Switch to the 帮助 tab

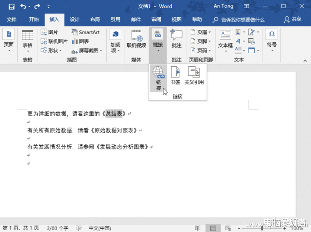197,20
